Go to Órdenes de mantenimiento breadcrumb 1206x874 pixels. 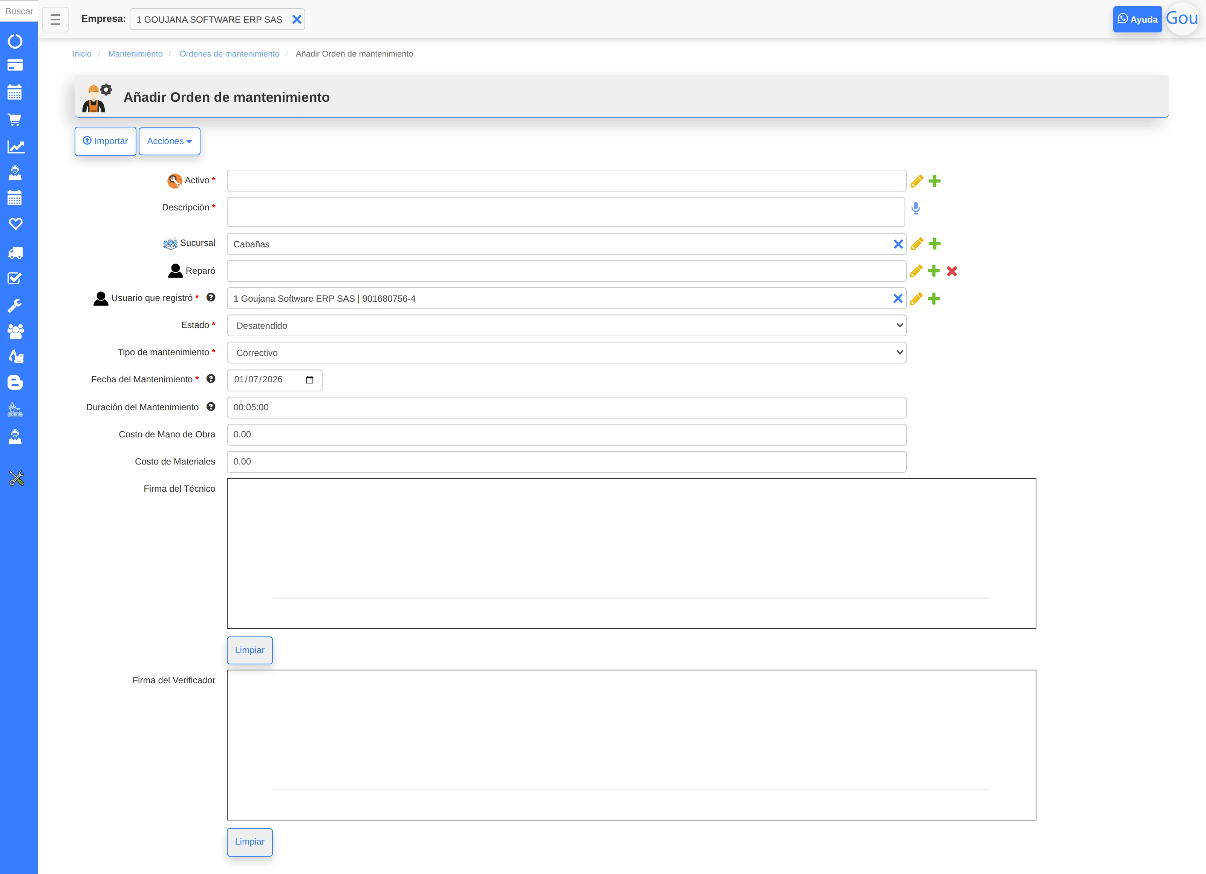point(229,54)
